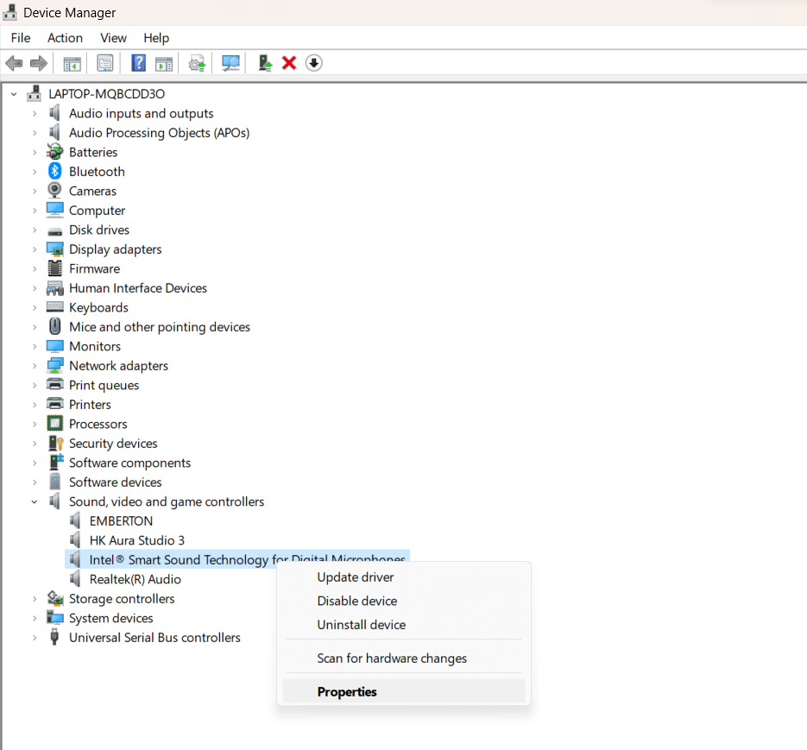Click the Storage controllers icon

(x=55, y=598)
